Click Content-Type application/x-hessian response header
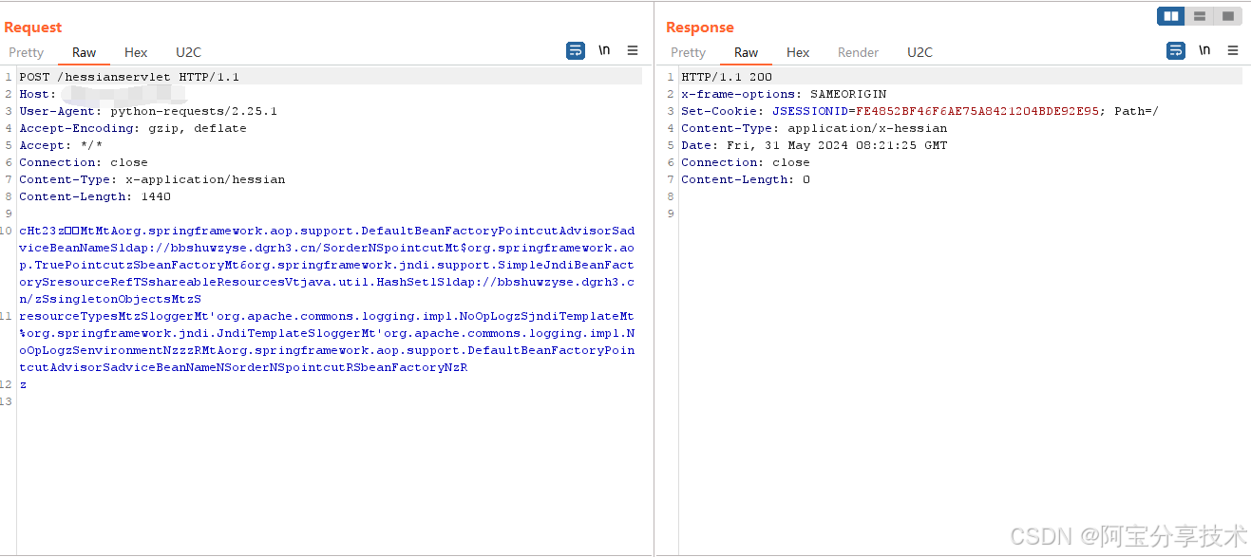Viewport: 1251px width, 557px height. (x=814, y=128)
